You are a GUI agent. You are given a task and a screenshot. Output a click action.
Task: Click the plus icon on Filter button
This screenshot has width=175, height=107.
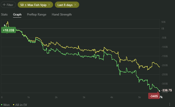pyautogui.click(x=4, y=5)
